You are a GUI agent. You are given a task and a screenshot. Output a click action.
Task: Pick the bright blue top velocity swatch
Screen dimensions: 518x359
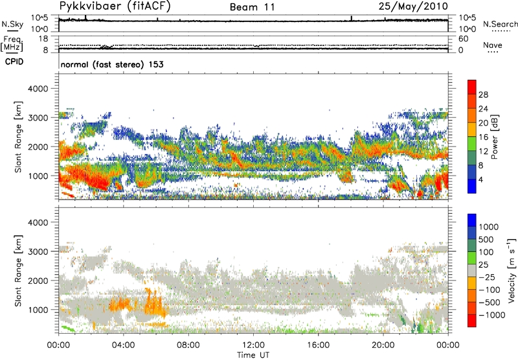(472, 220)
